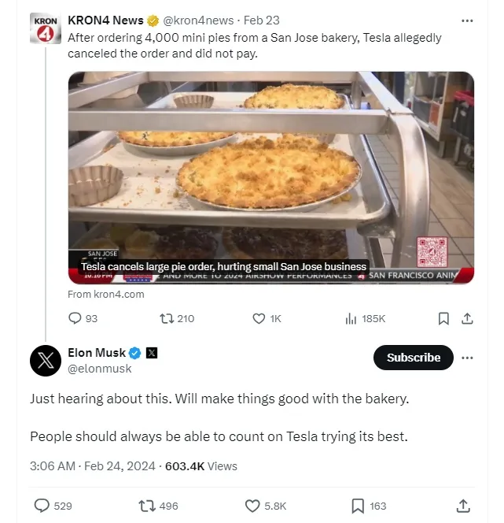Reply to Elon Musk's tweet
The height and width of the screenshot is (523, 504).
[x=42, y=506]
